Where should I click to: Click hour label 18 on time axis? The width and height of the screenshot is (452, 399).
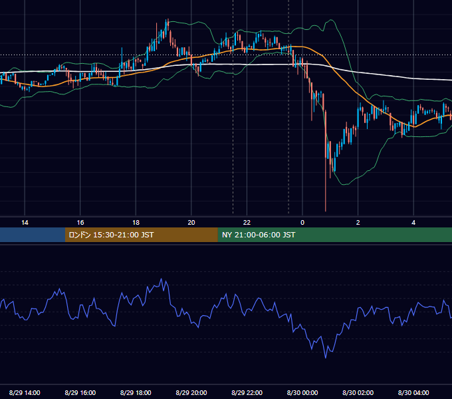tap(136, 223)
